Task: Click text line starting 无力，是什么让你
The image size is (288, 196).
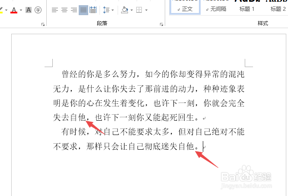Action: [149, 89]
